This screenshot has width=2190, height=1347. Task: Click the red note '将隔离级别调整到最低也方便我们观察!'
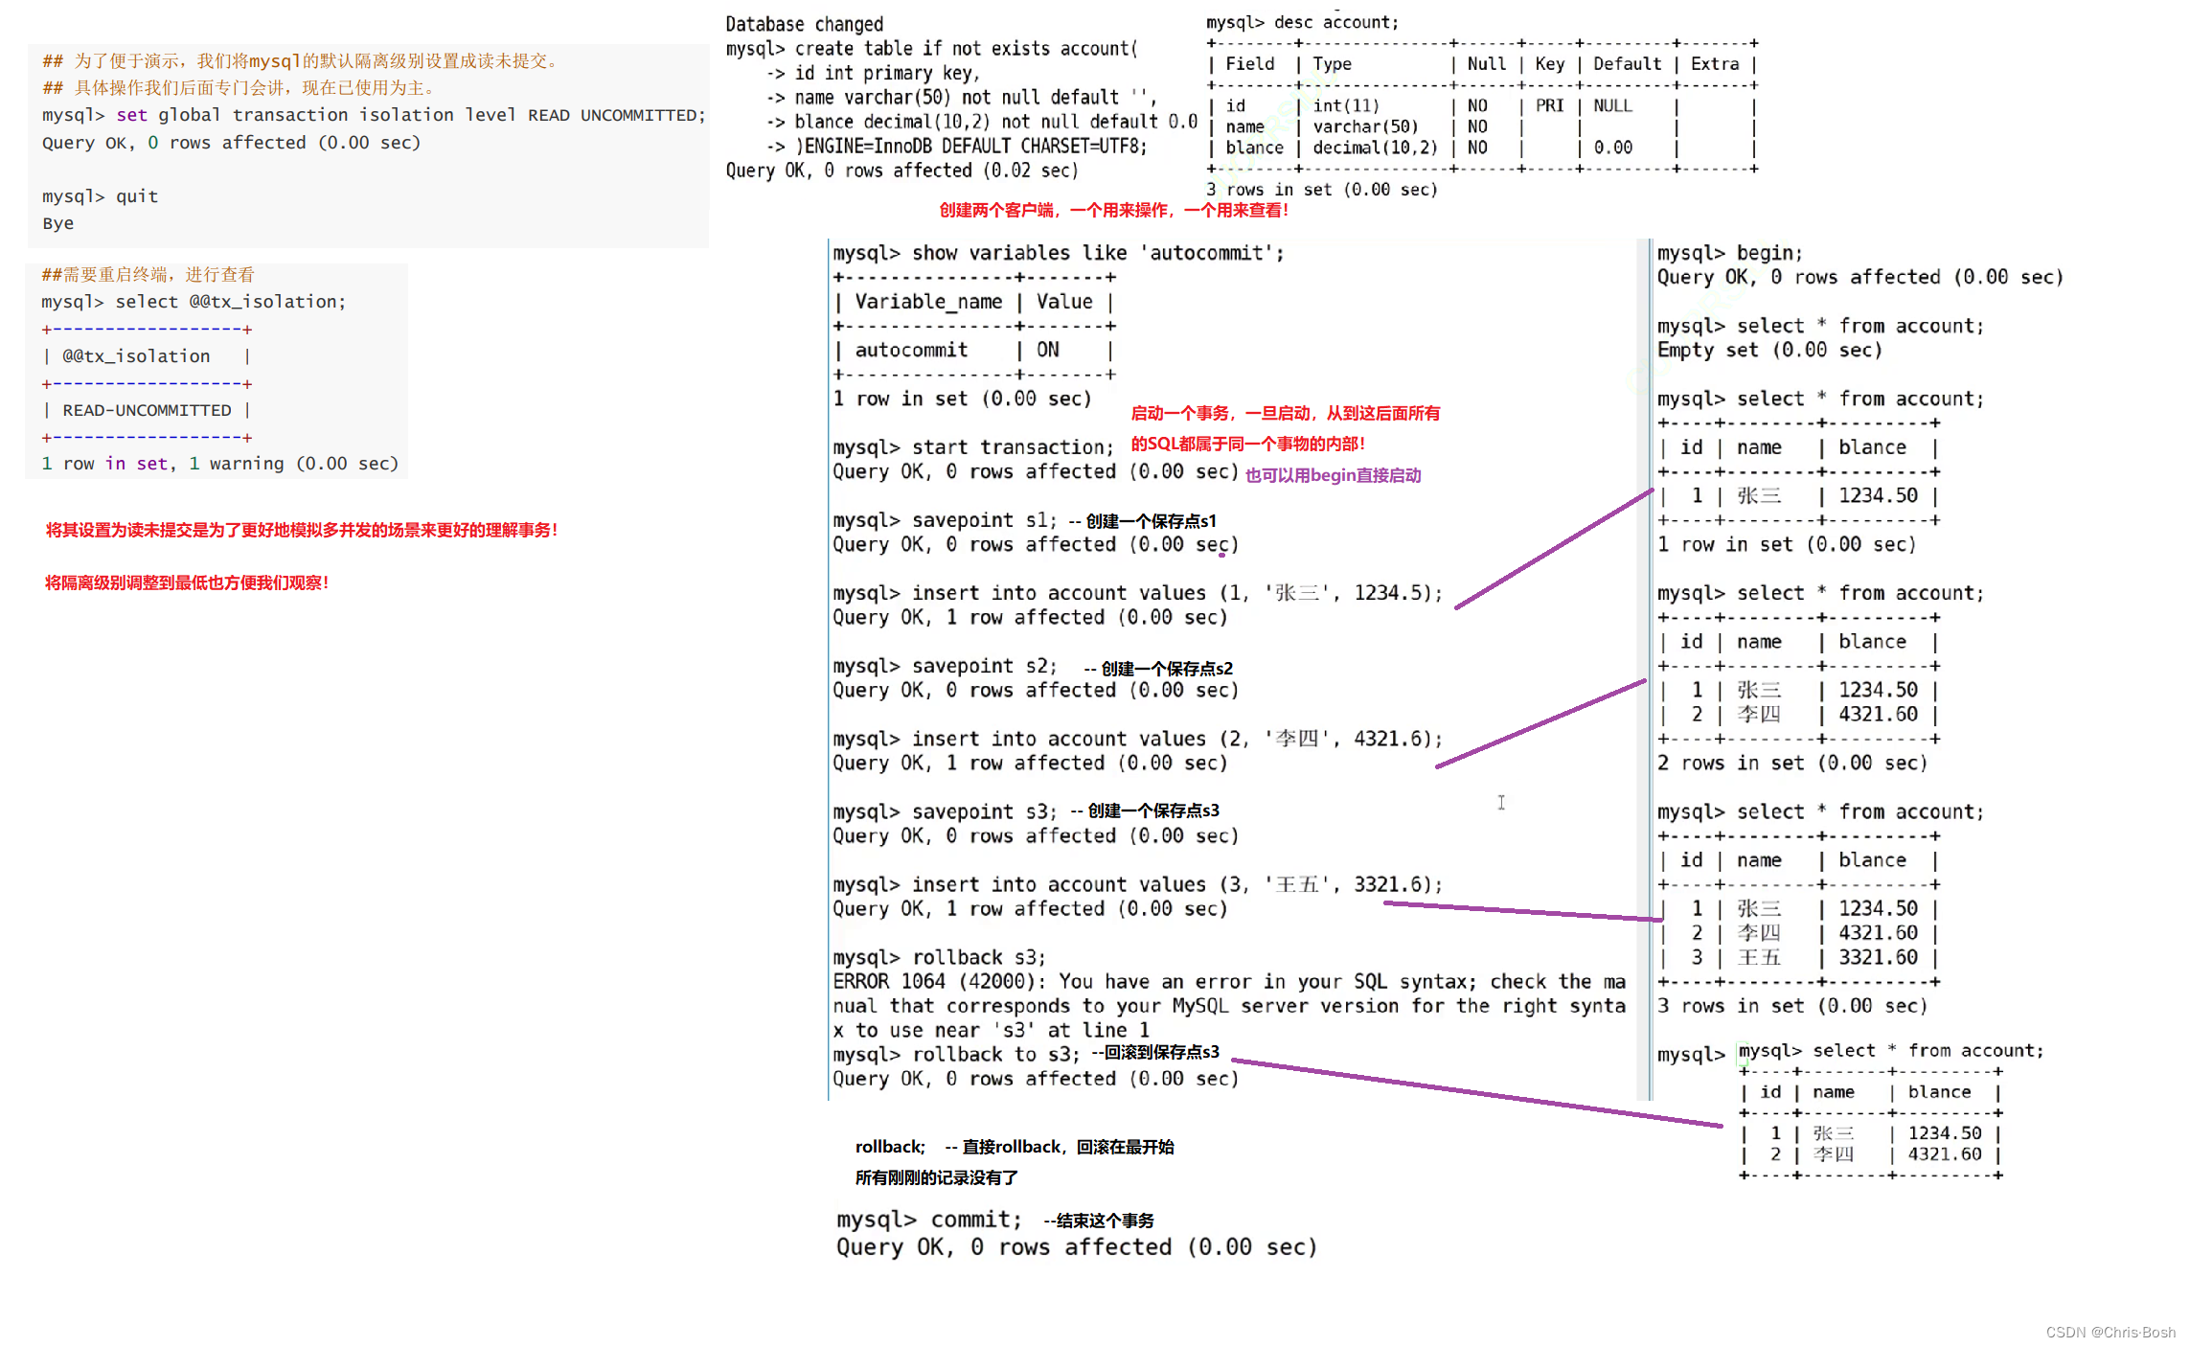coord(187,582)
